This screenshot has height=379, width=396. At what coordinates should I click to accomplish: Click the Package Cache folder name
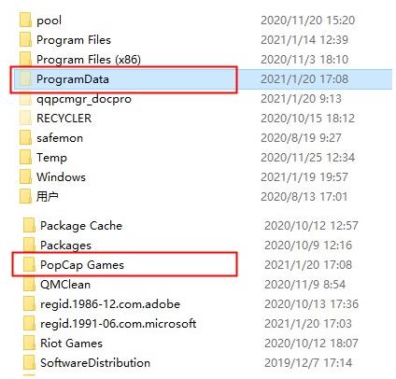pos(81,226)
